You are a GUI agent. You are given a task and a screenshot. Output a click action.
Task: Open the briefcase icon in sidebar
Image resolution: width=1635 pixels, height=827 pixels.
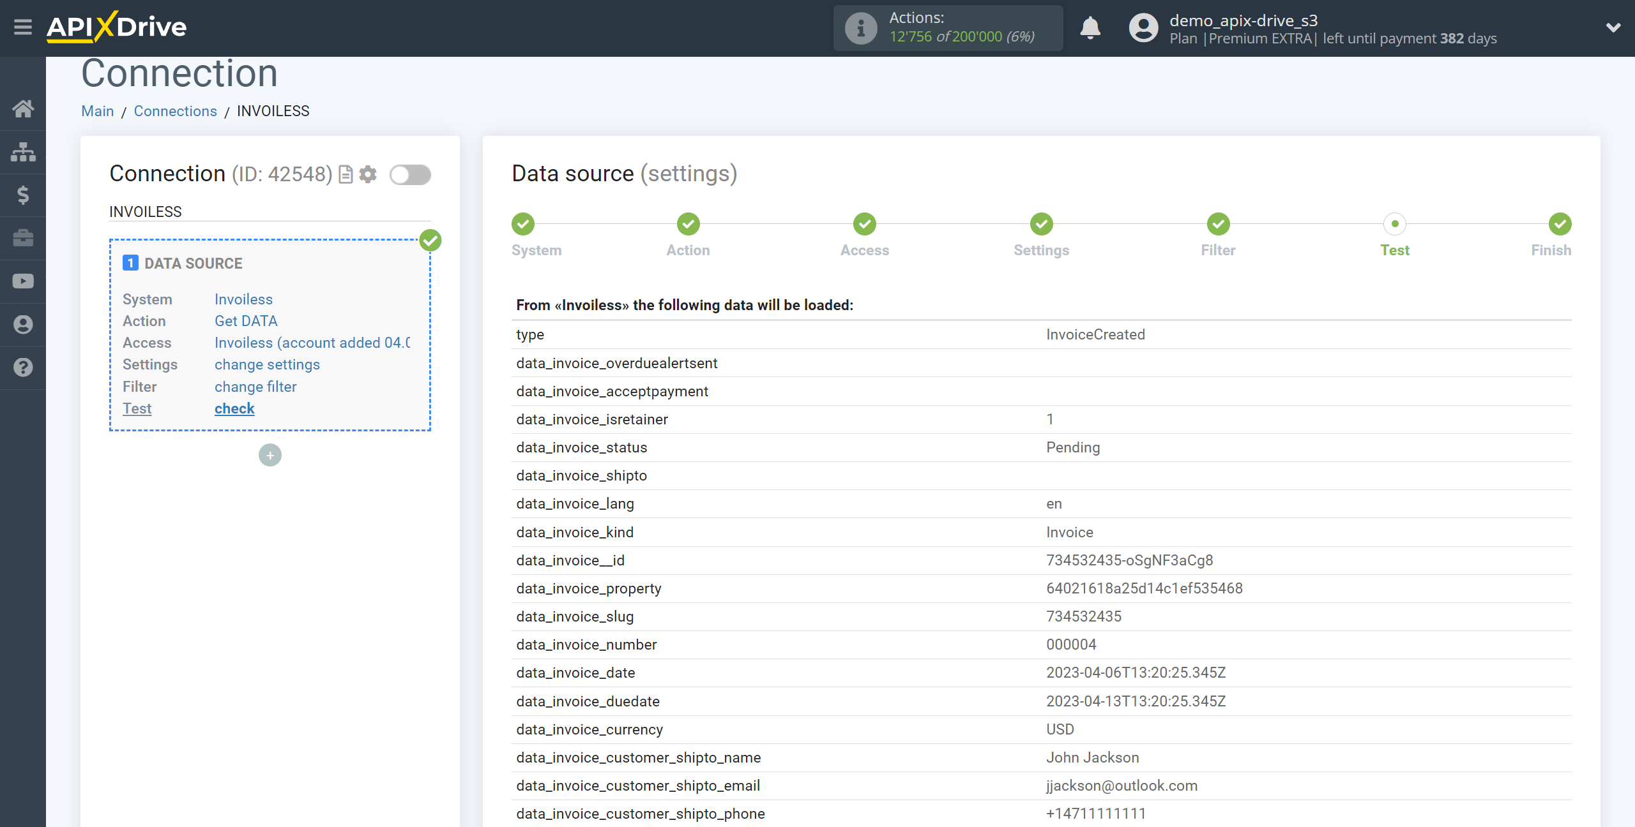(23, 238)
